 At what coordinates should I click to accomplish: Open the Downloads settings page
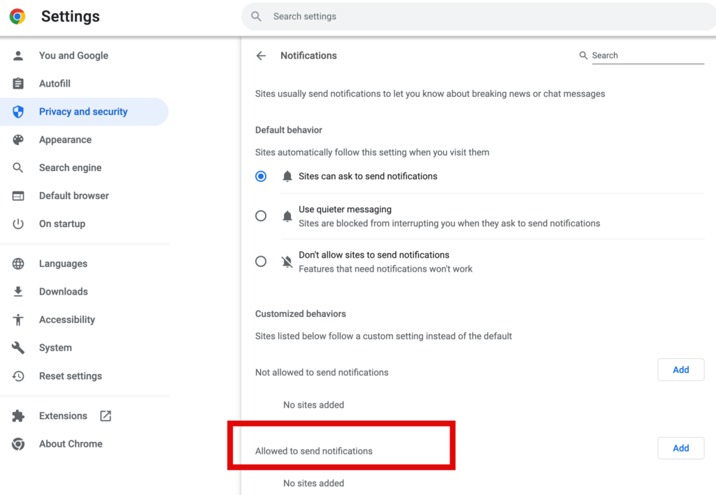[x=63, y=292]
